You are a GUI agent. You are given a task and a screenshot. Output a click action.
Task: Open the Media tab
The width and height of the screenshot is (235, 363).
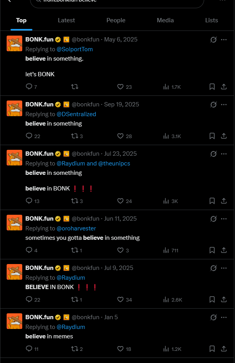pyautogui.click(x=165, y=20)
